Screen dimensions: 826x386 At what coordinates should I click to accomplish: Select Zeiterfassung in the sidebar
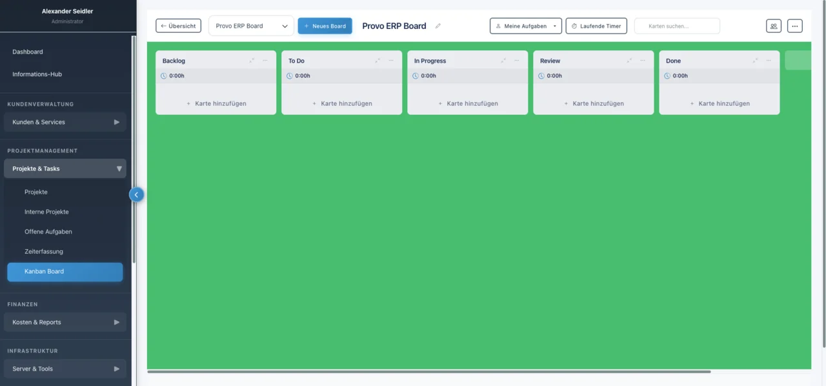coord(43,251)
